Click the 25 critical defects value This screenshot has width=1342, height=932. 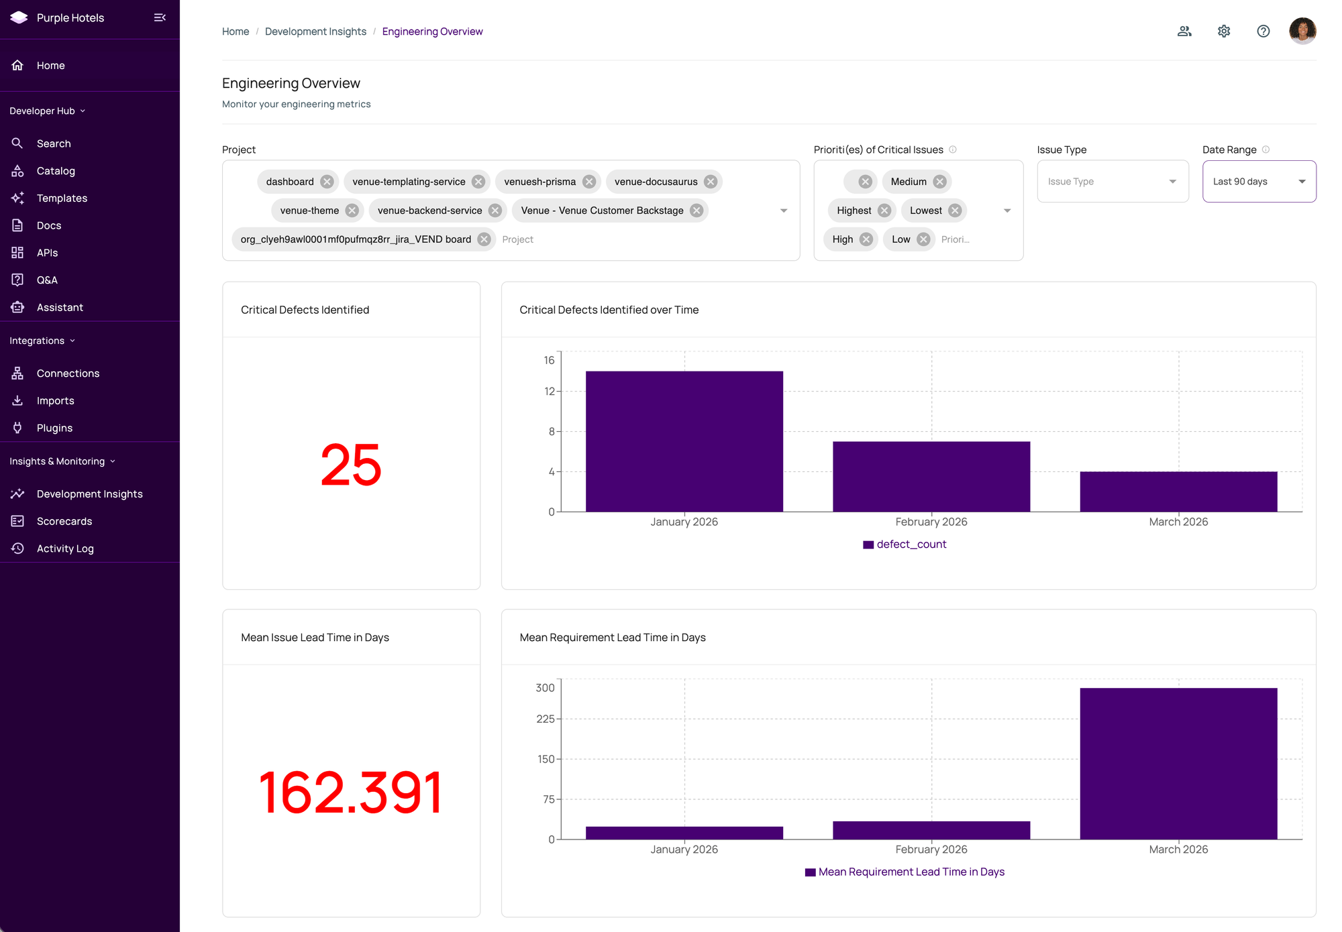tap(351, 465)
